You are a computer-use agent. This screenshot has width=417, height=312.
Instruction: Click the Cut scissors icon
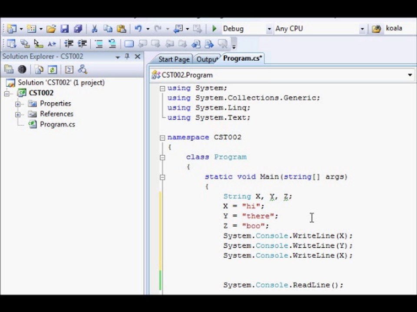[x=94, y=29]
